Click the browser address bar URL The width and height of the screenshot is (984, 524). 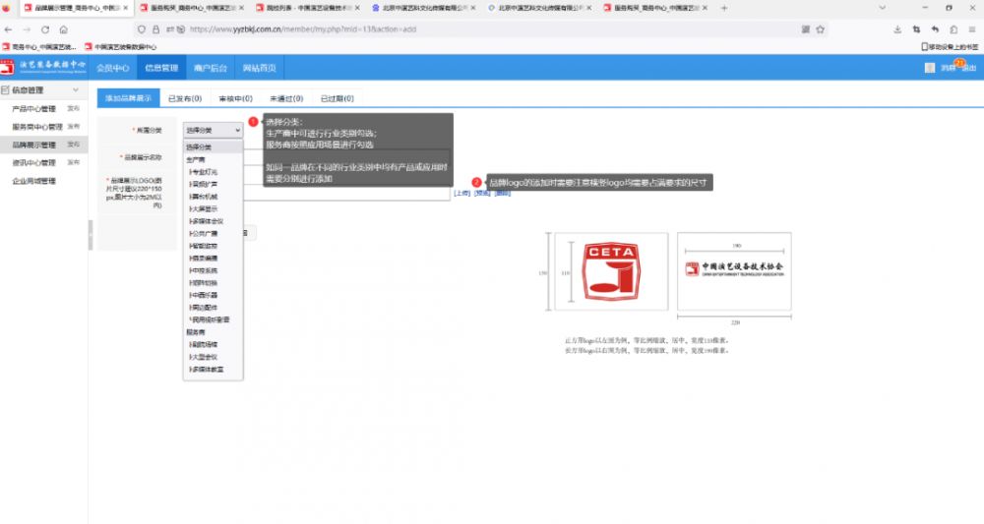305,29
